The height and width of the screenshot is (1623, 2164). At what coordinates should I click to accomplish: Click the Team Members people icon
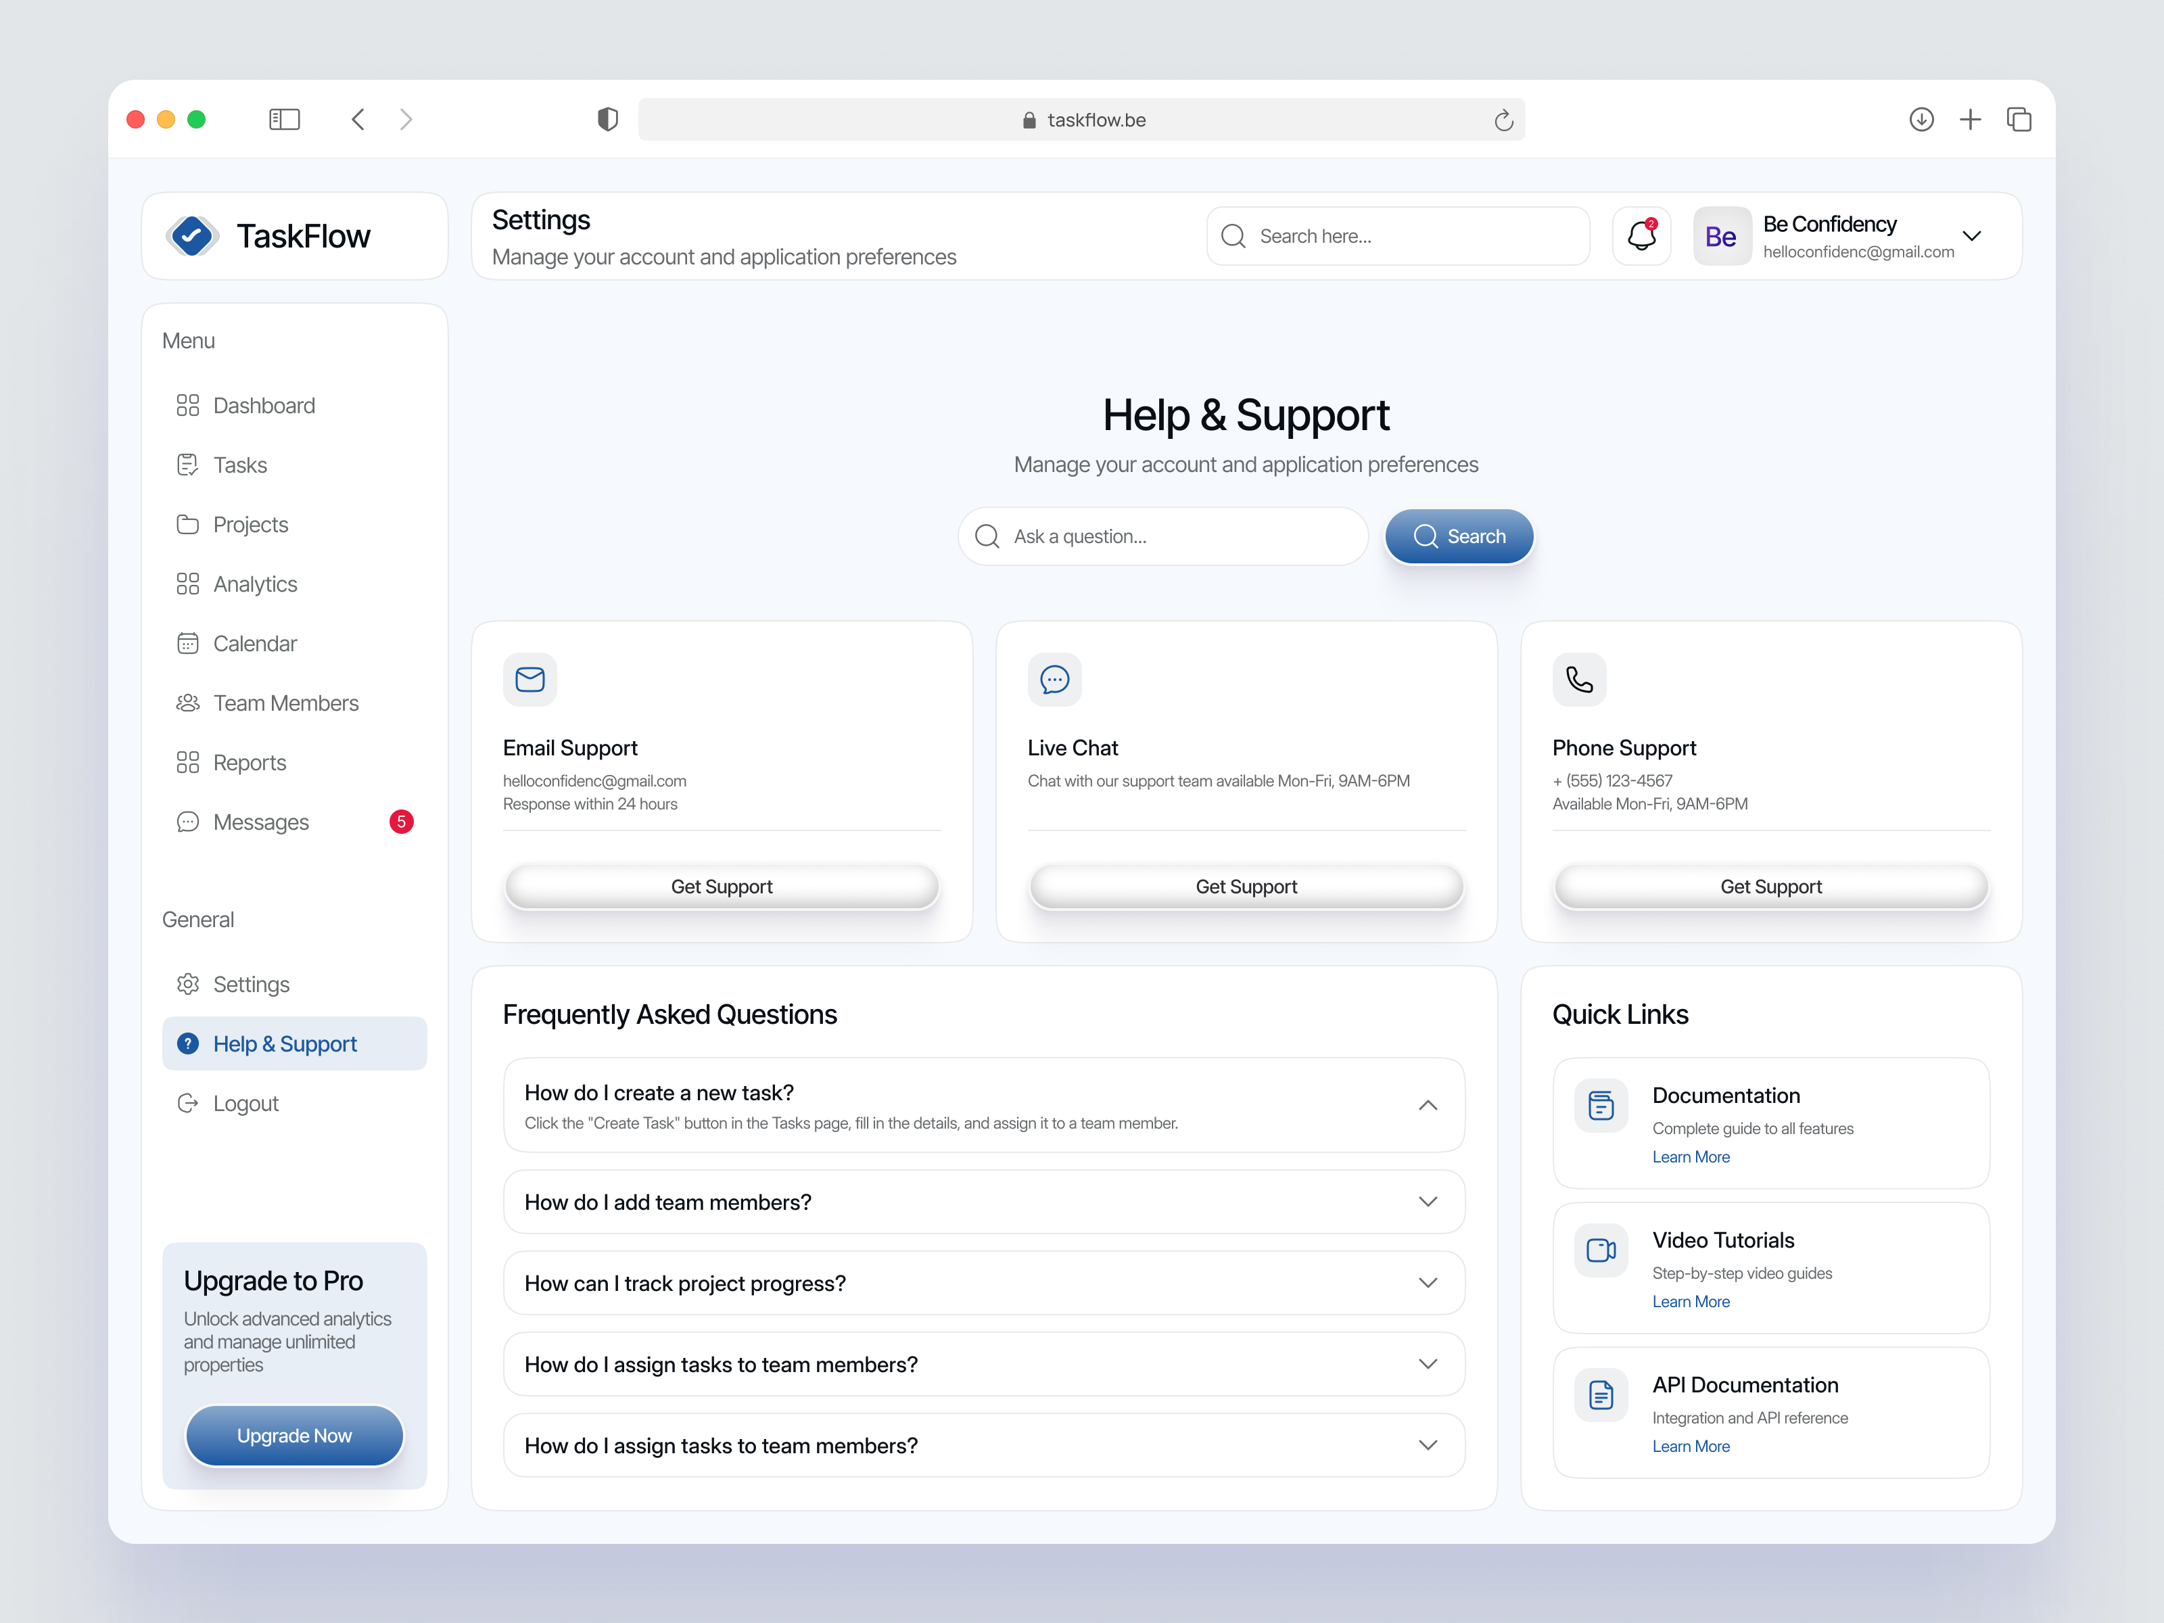(x=188, y=703)
